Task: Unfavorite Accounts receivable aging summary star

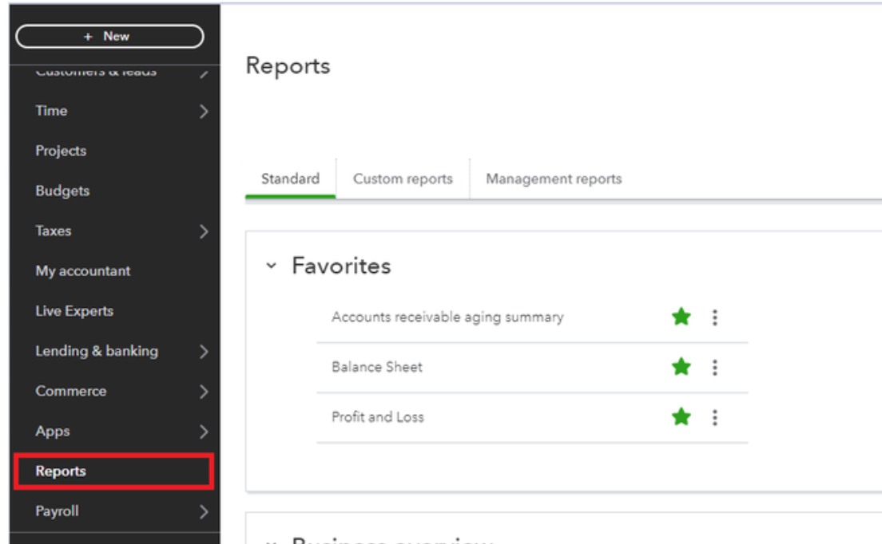Action: (681, 317)
